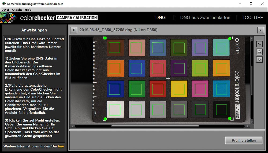Click the bottom-right green corner handle
This screenshot has width=268, height=153.
[x=230, y=118]
